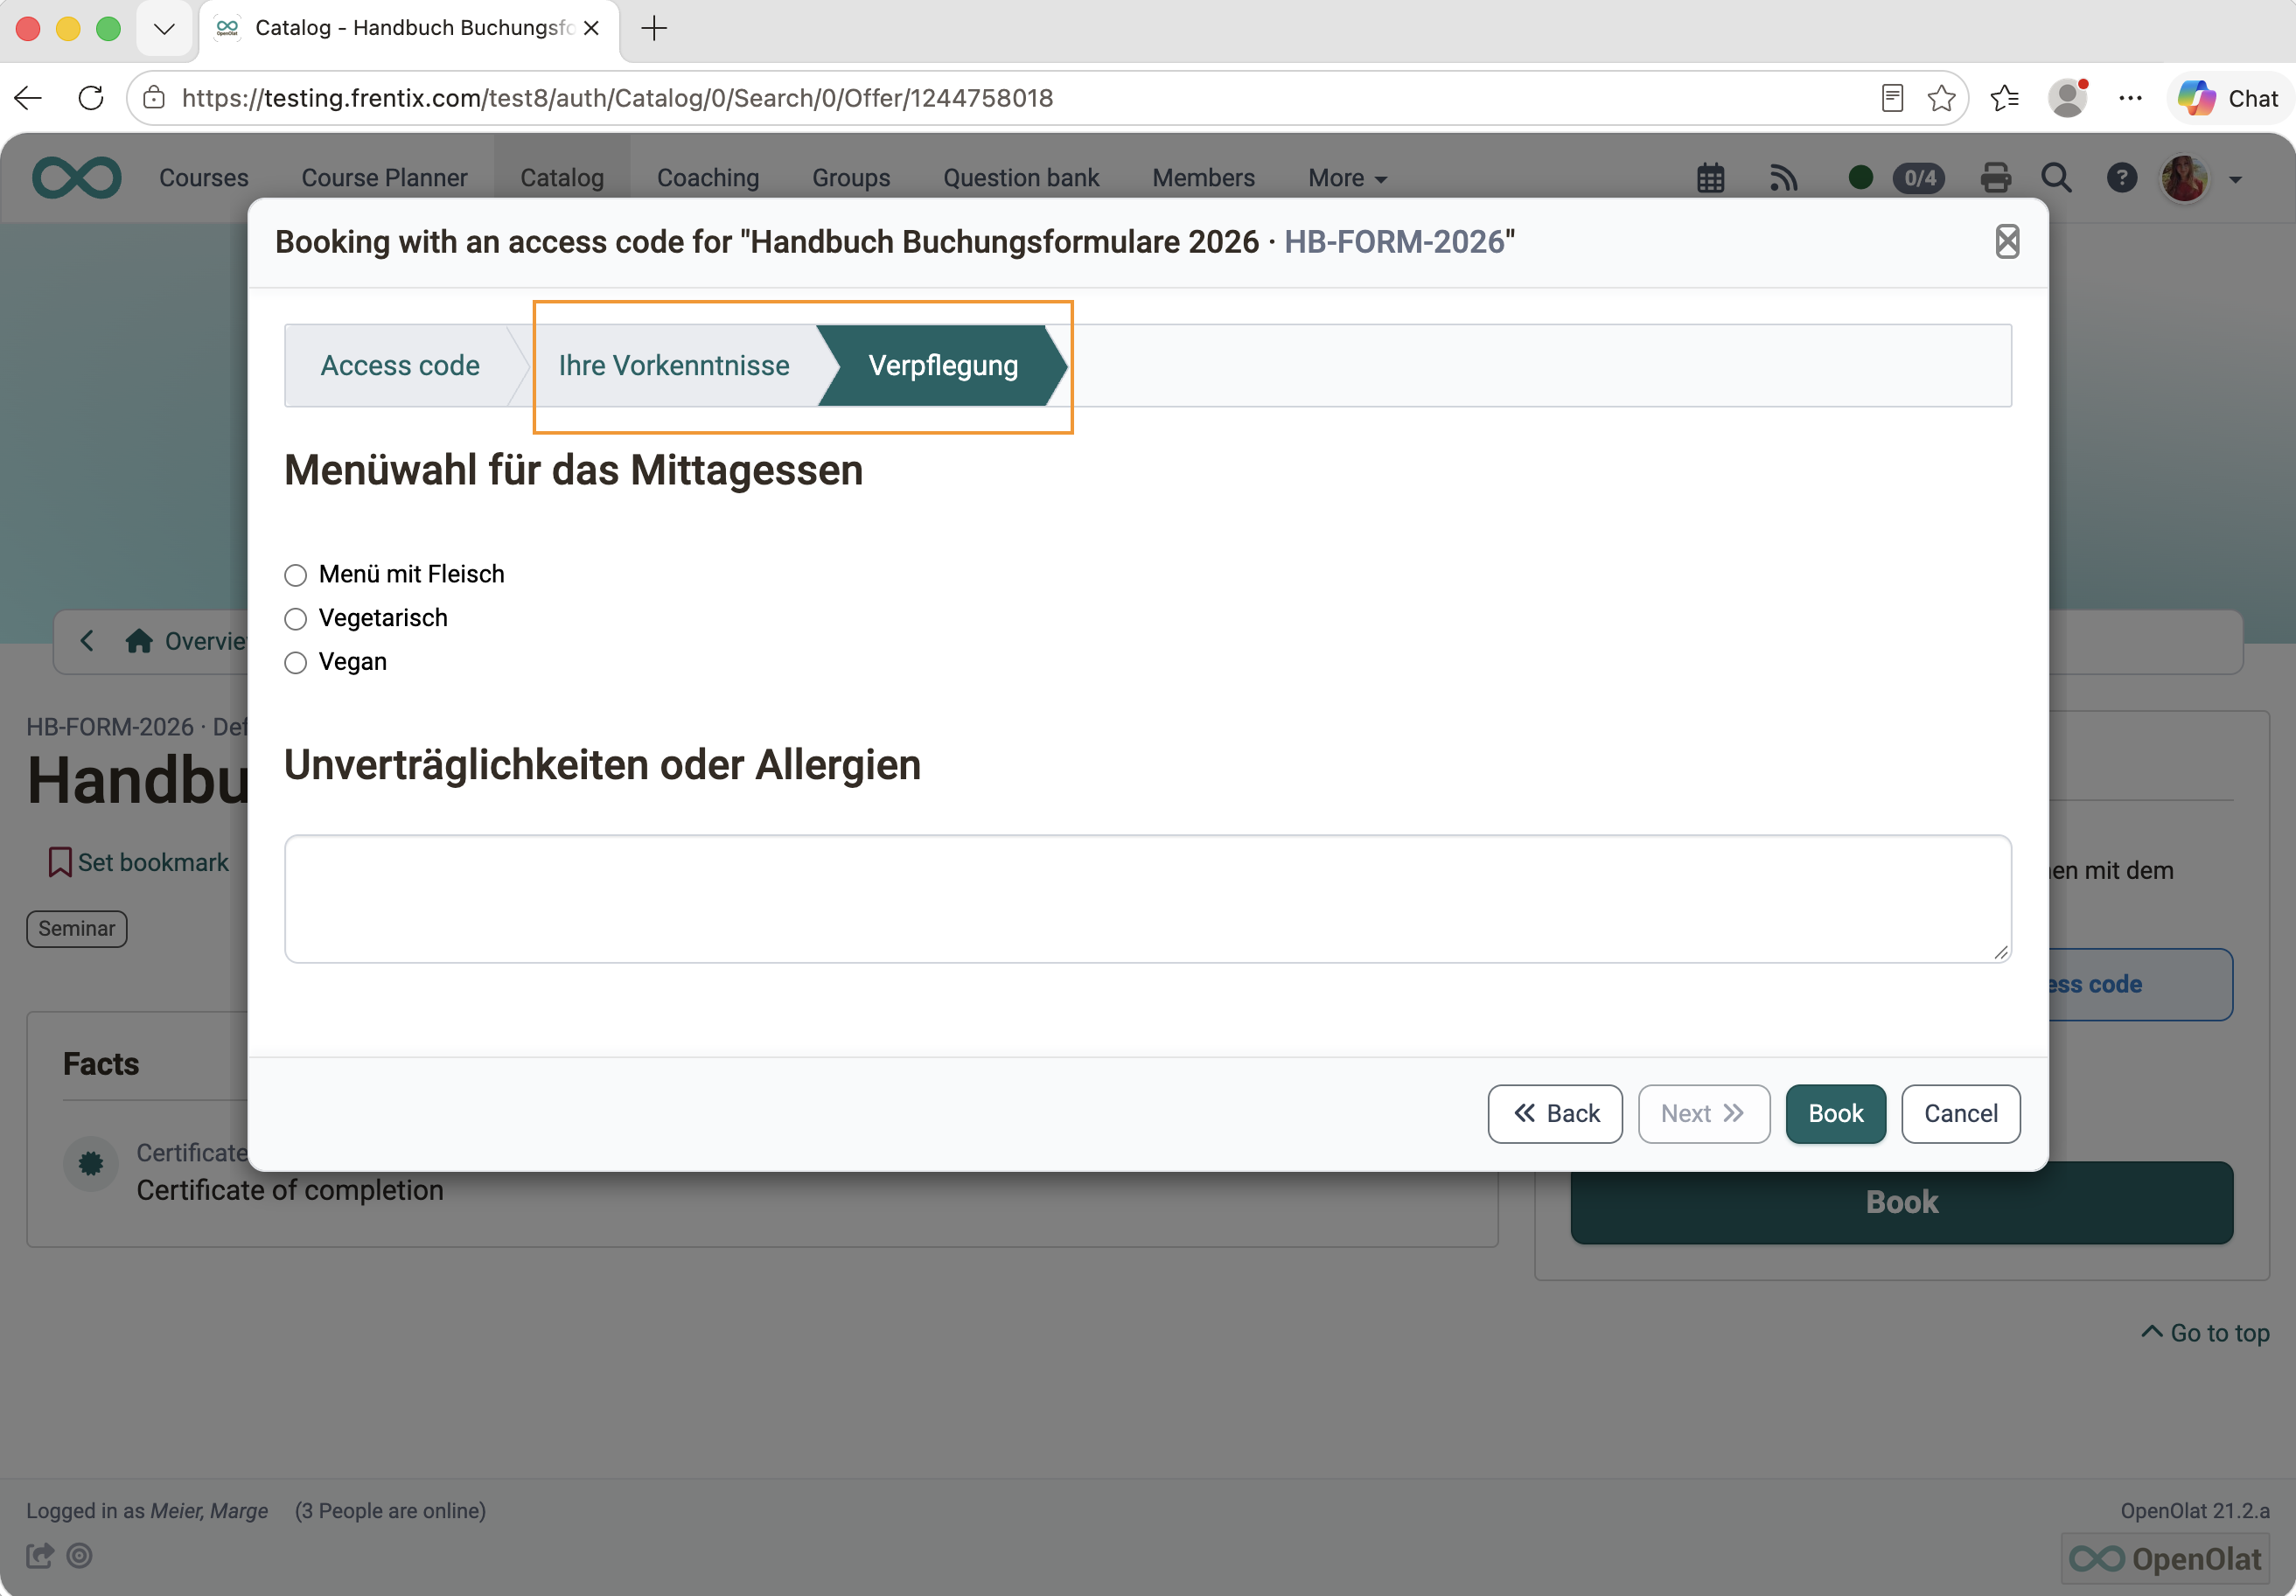Click the Overview home breadcrumb
This screenshot has height=1596, width=2296.
coord(186,641)
